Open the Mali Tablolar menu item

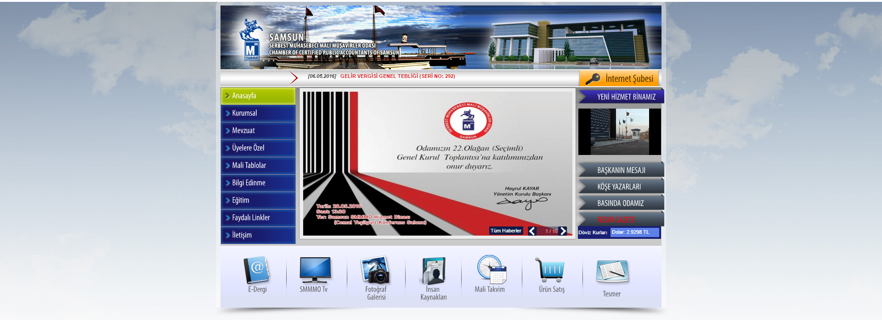pos(258,166)
